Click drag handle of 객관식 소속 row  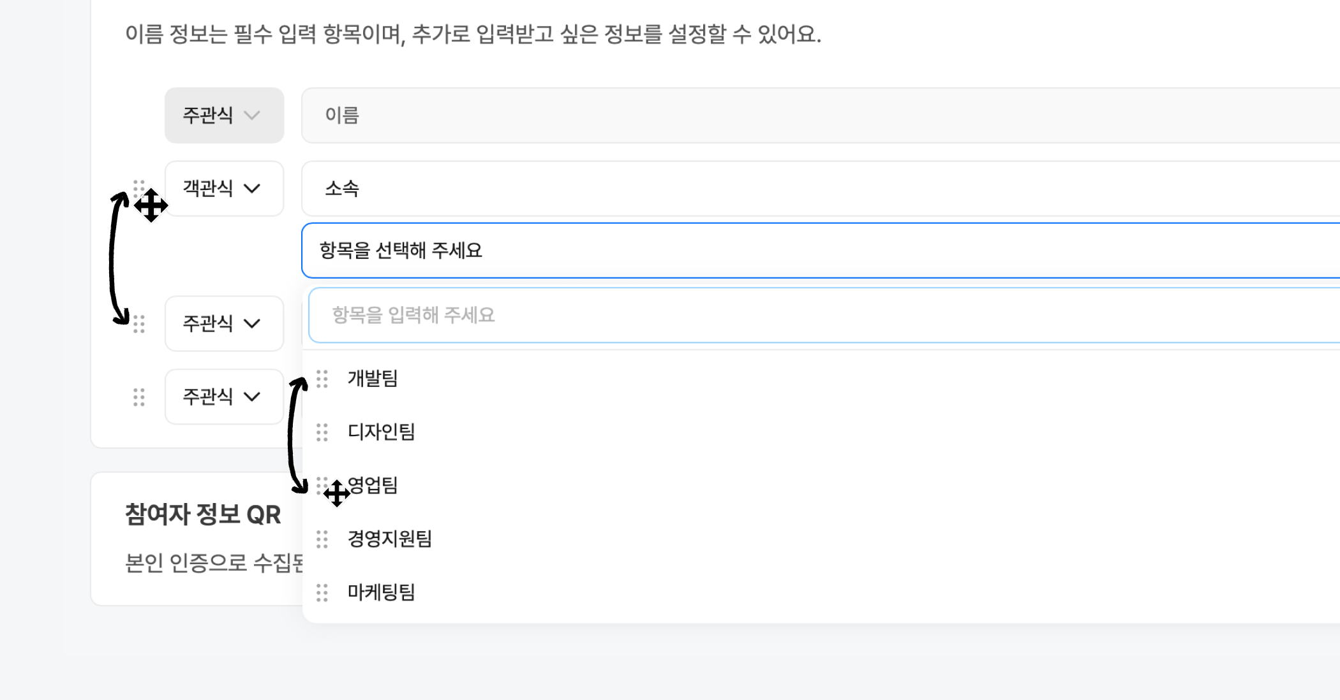coord(138,187)
